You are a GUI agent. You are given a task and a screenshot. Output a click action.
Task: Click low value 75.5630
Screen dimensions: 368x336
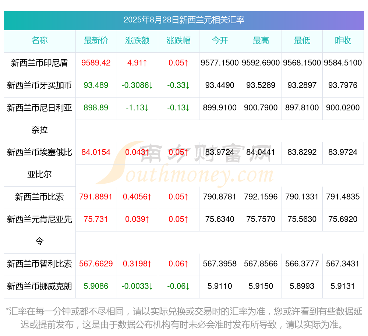click(302, 219)
